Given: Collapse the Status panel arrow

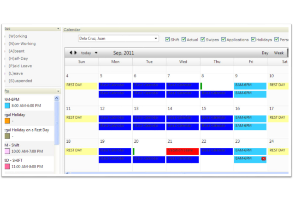Looking at the screenshot, I should pyautogui.click(x=58, y=29).
